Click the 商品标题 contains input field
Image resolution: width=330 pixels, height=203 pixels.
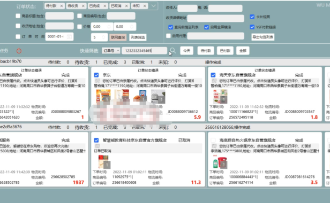(x=59, y=16)
